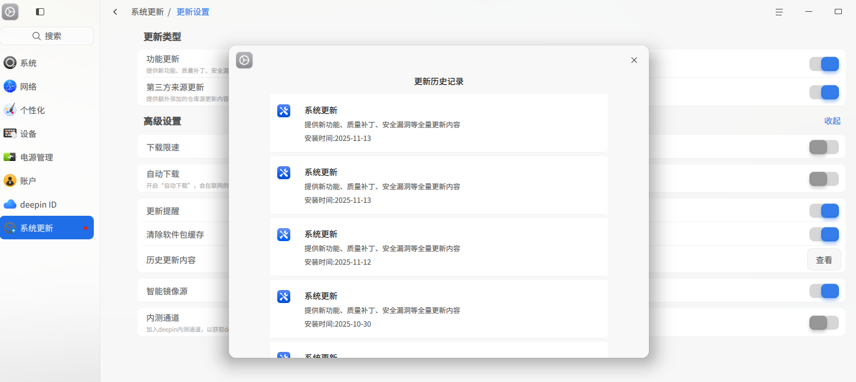Image resolution: width=856 pixels, height=382 pixels.
Task: Click 安装时间:2025-11-12 text
Action: pos(338,262)
